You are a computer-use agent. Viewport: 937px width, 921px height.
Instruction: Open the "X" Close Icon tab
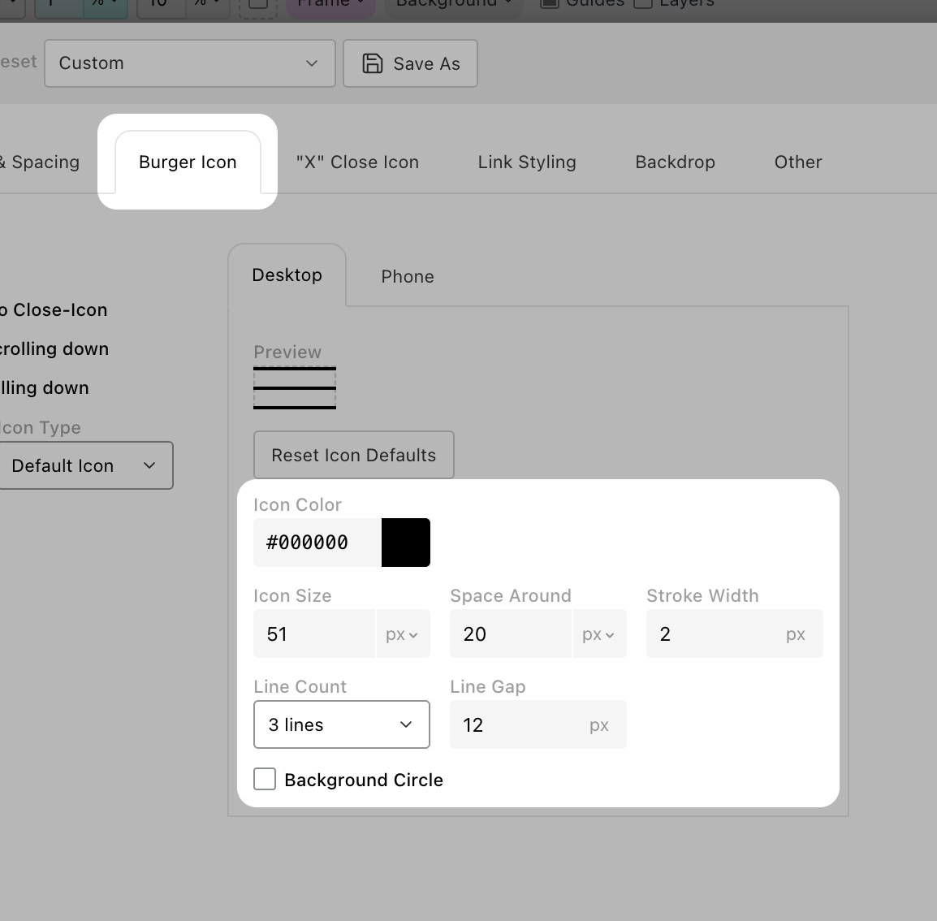click(357, 162)
